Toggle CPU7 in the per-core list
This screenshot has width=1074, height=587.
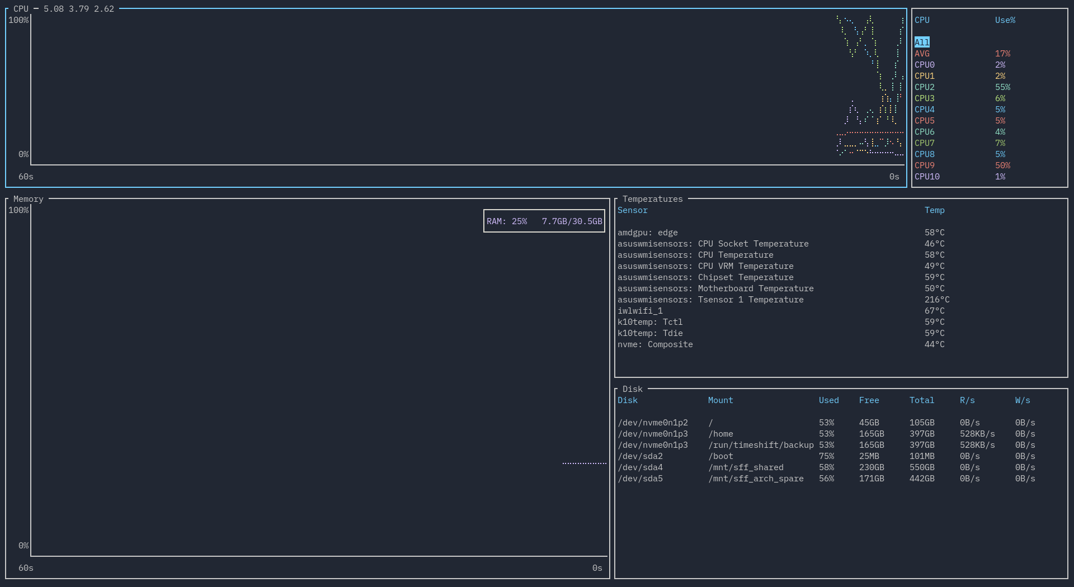(x=924, y=143)
